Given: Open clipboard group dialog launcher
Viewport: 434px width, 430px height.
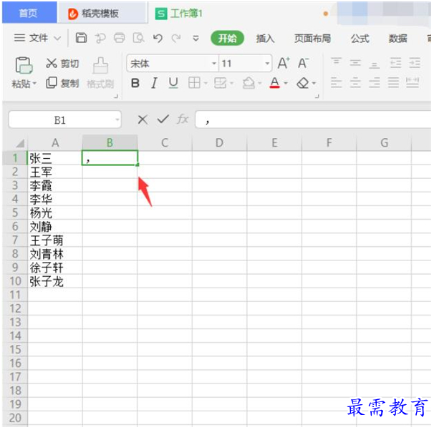Looking at the screenshot, I should point(116,97).
